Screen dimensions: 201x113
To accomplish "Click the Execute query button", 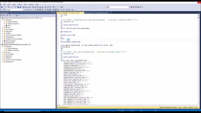I will tap(28, 10).
